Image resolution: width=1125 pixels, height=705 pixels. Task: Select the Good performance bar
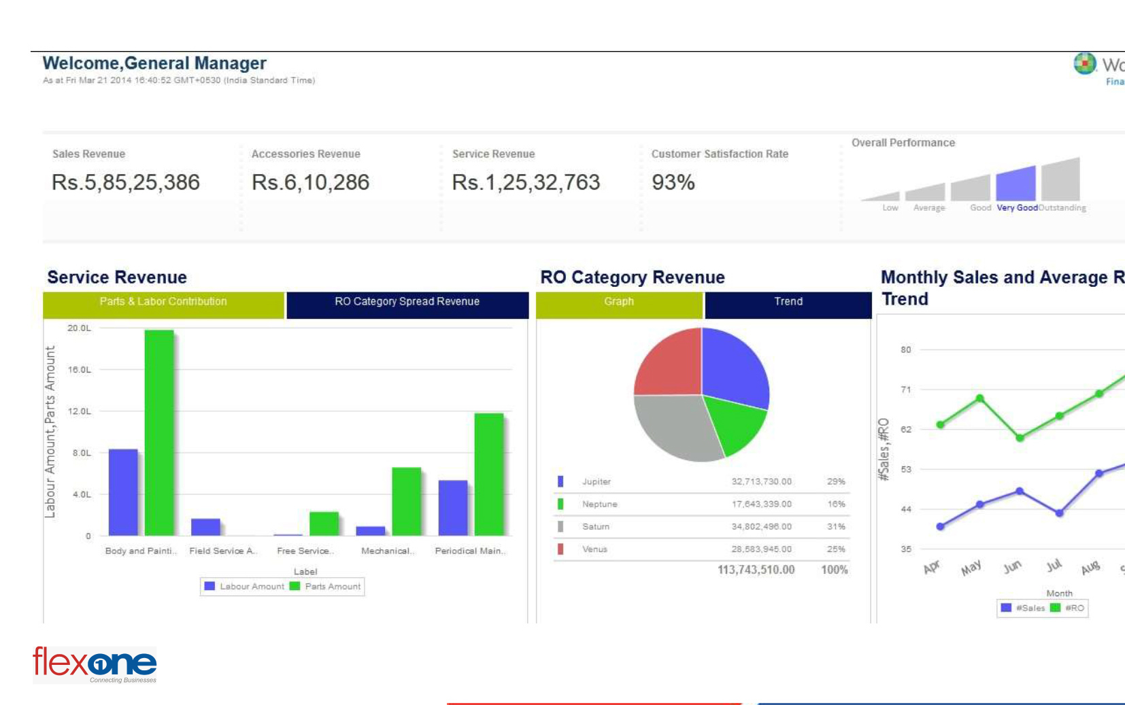coord(971,188)
